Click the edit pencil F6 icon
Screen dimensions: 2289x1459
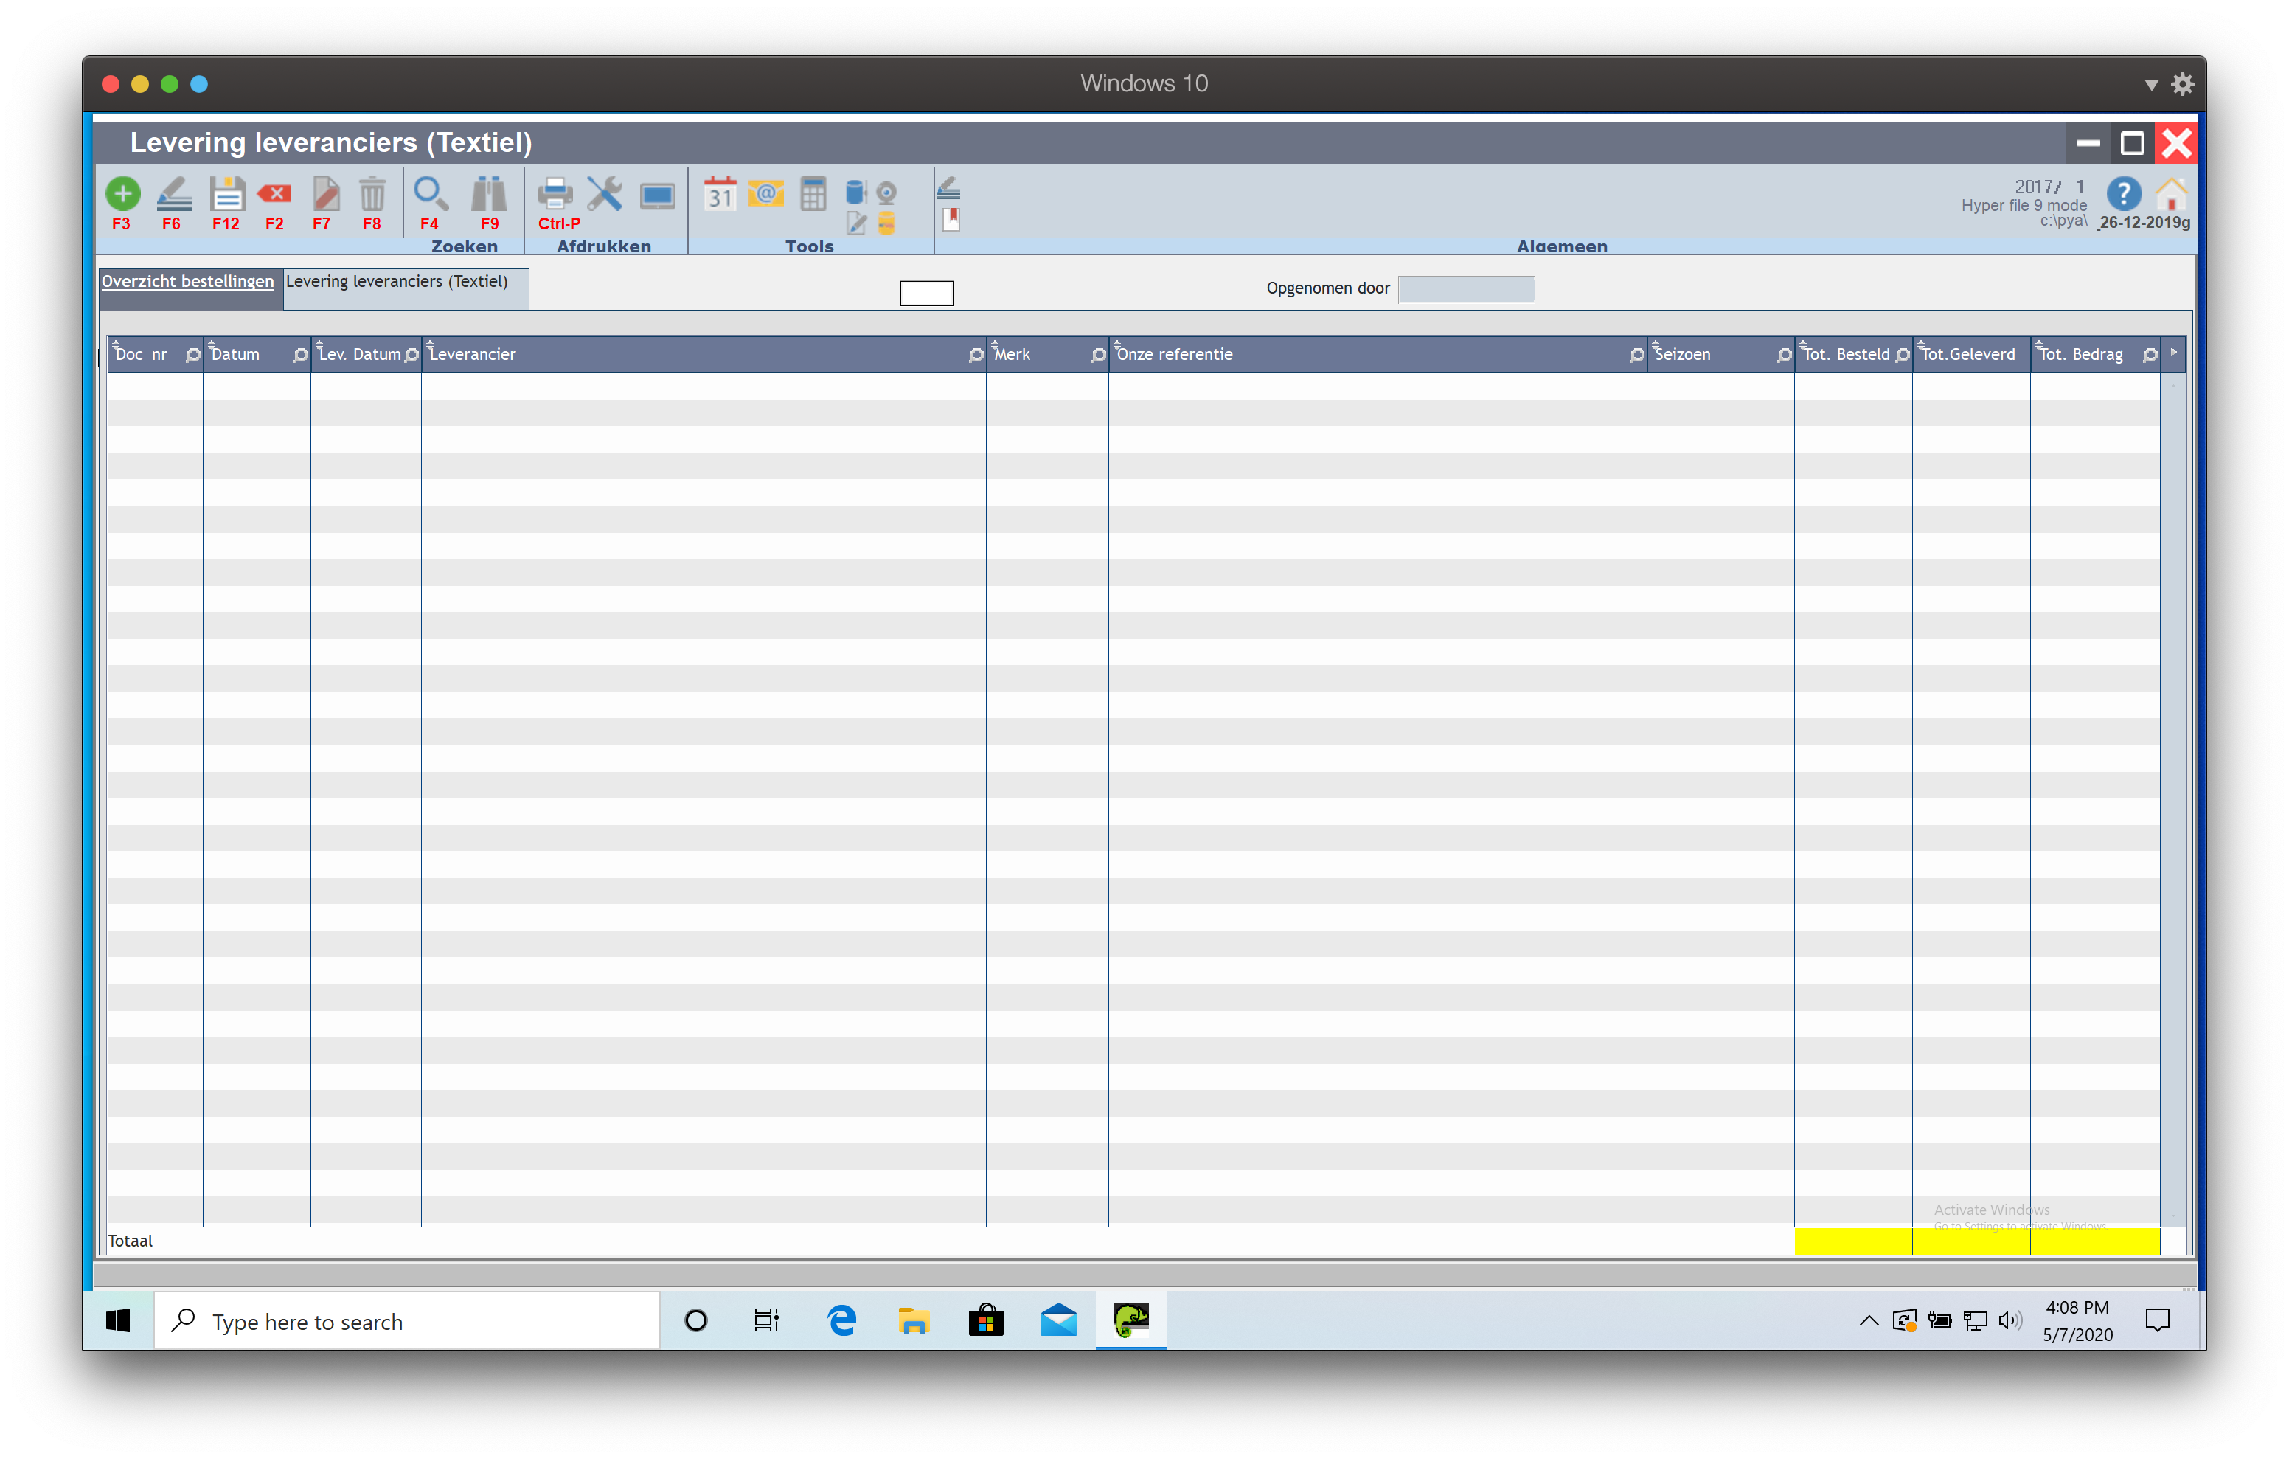(x=174, y=194)
